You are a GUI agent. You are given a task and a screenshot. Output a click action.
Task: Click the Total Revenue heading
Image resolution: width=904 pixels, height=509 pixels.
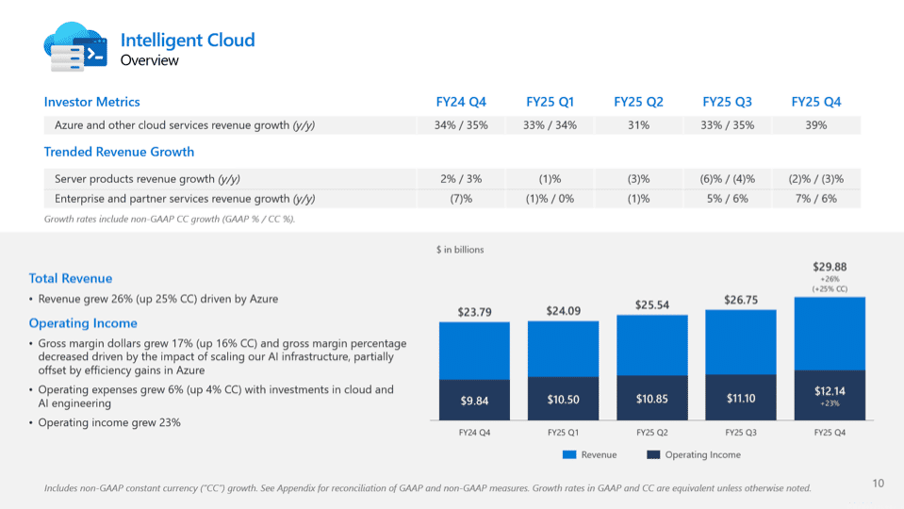tap(71, 278)
